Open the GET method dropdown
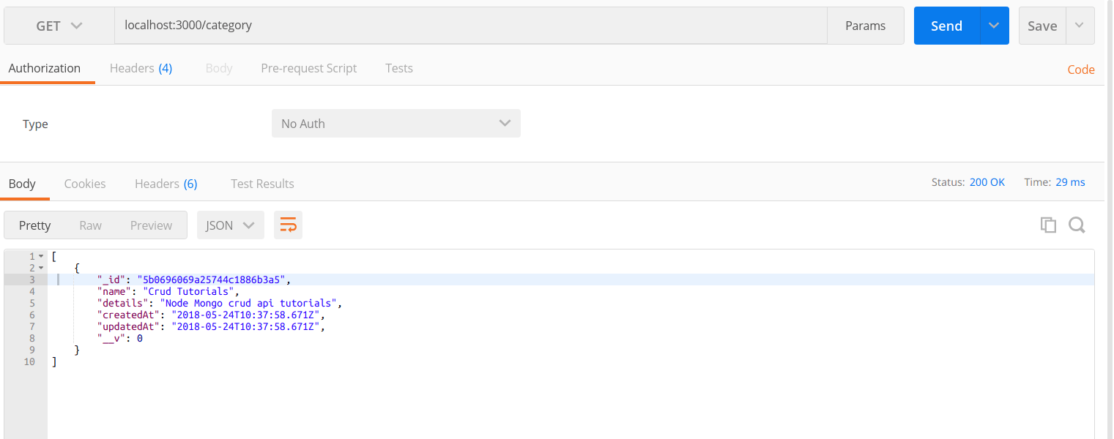The width and height of the screenshot is (1114, 439). (x=59, y=26)
